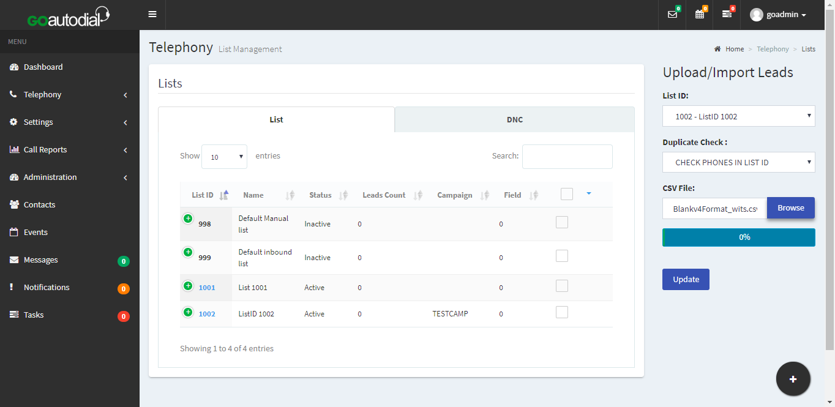Sort by Leads Count column arrows
This screenshot has width=835, height=407.
(x=418, y=195)
